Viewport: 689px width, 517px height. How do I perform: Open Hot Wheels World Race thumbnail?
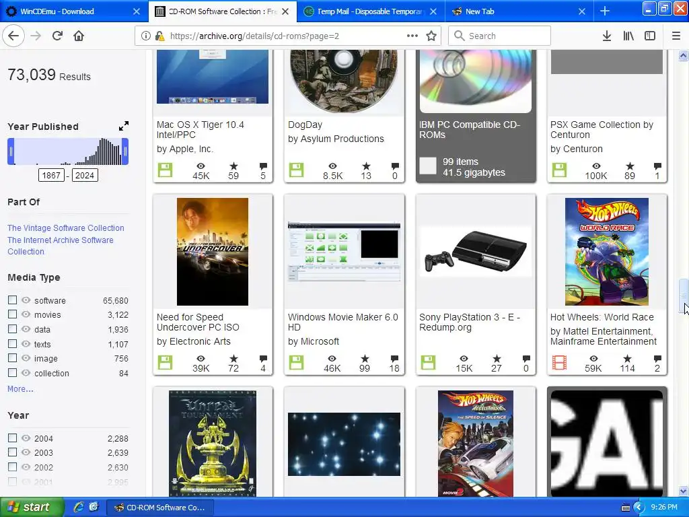coord(607,252)
